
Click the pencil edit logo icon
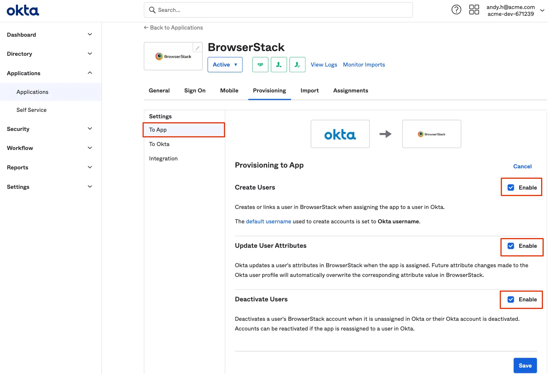pyautogui.click(x=197, y=48)
